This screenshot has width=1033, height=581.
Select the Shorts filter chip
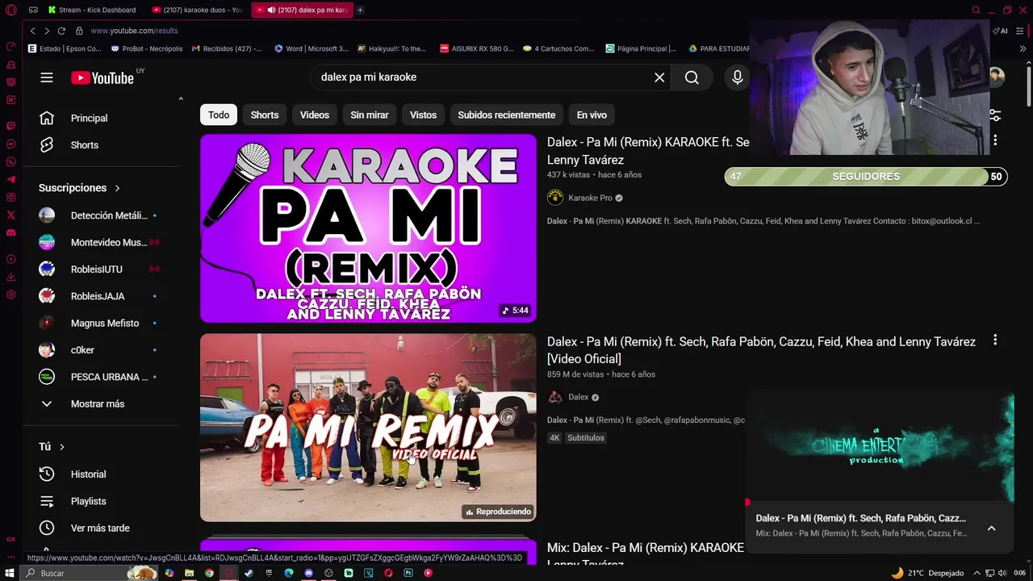click(265, 115)
